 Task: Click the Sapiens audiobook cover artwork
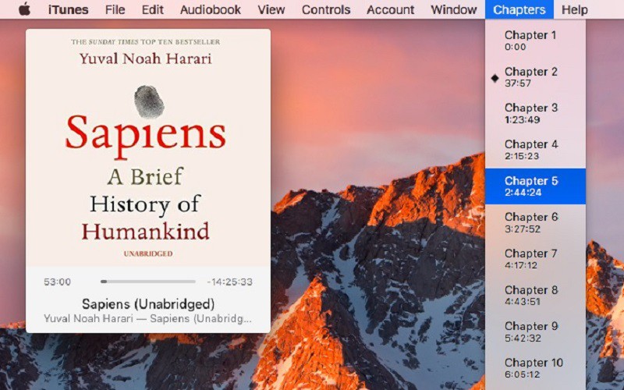coord(148,148)
